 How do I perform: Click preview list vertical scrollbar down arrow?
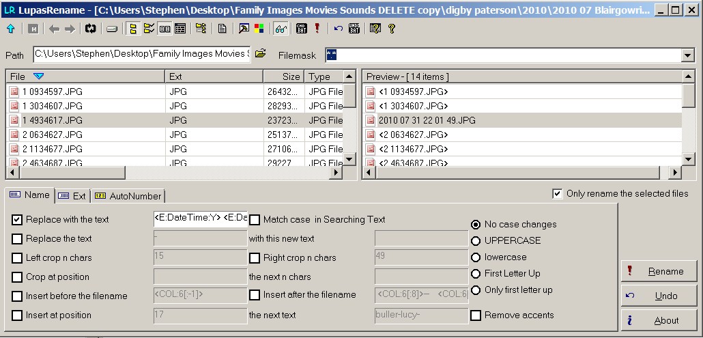coord(689,158)
